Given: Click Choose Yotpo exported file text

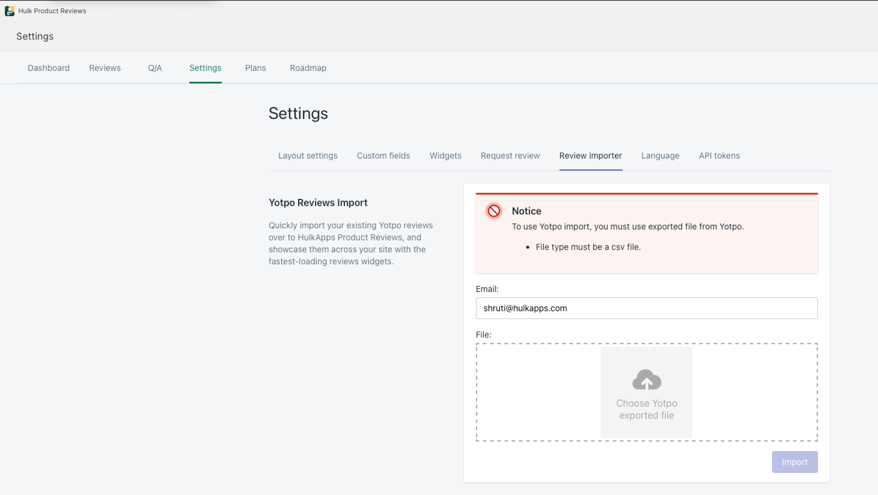Looking at the screenshot, I should pyautogui.click(x=646, y=409).
